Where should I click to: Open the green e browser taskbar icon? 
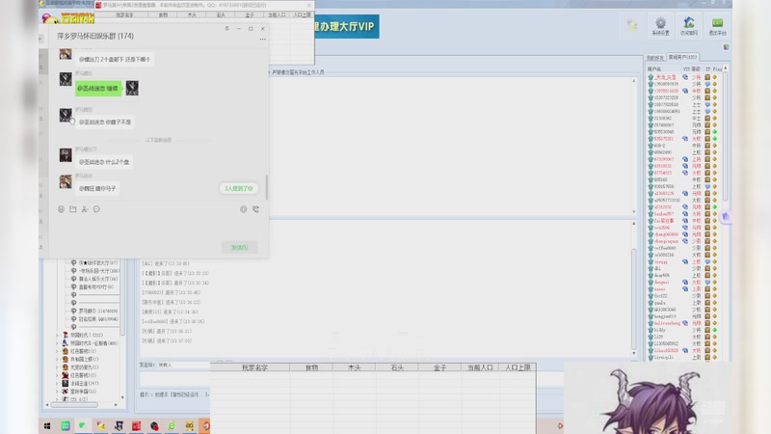pyautogui.click(x=172, y=426)
